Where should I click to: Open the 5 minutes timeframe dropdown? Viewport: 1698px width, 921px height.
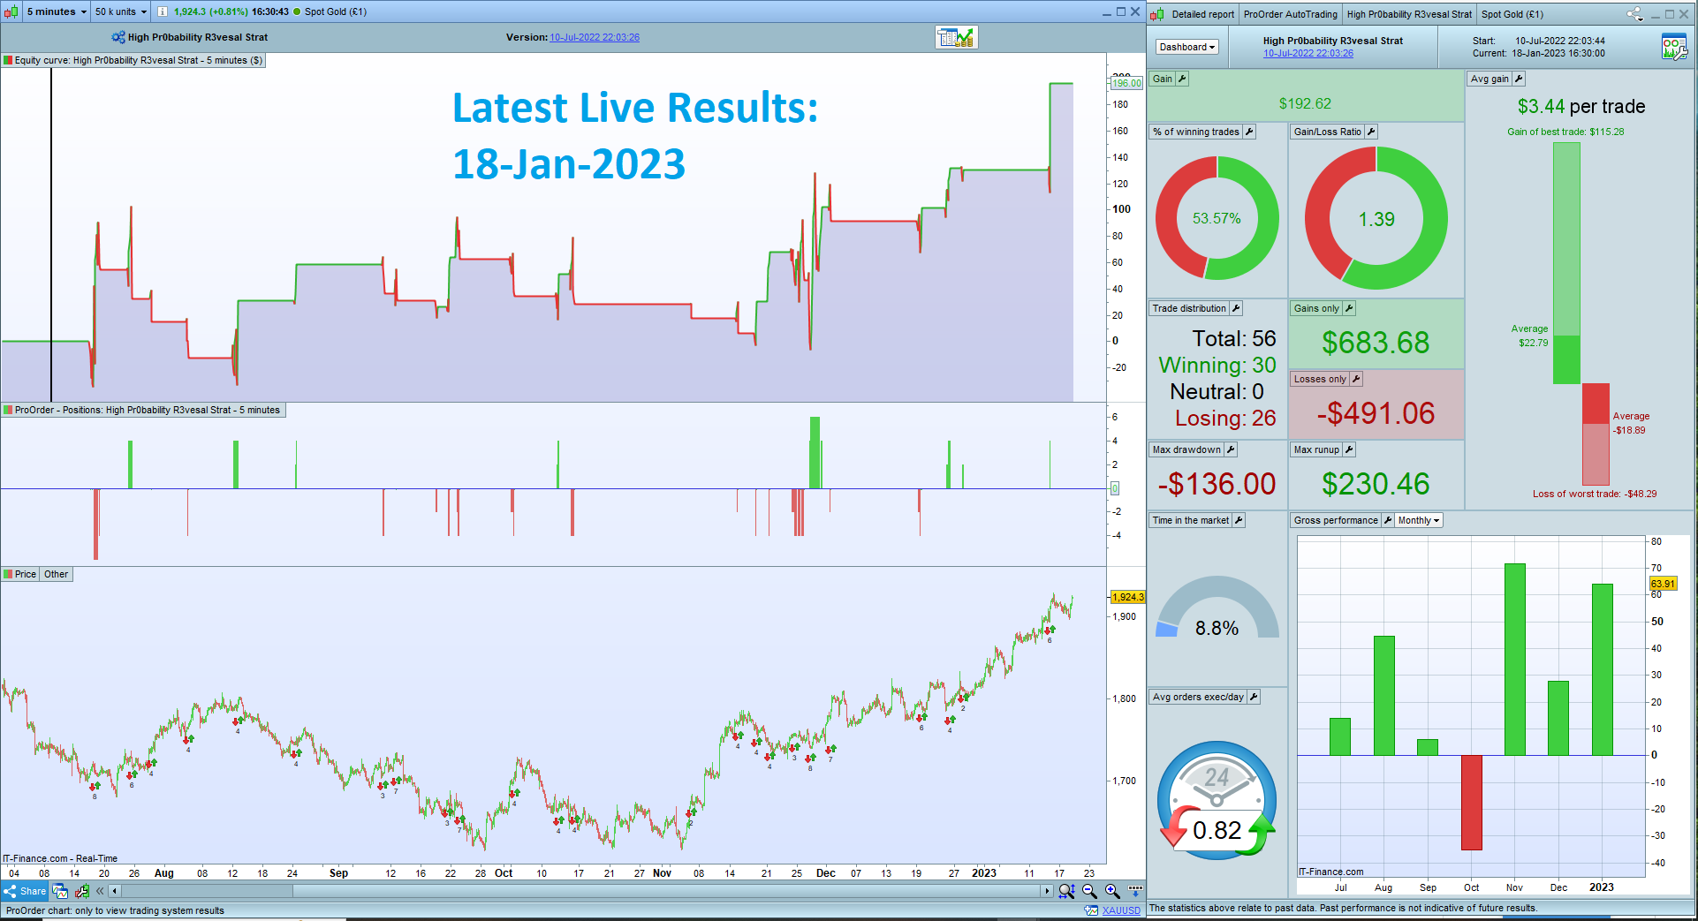pos(57,11)
